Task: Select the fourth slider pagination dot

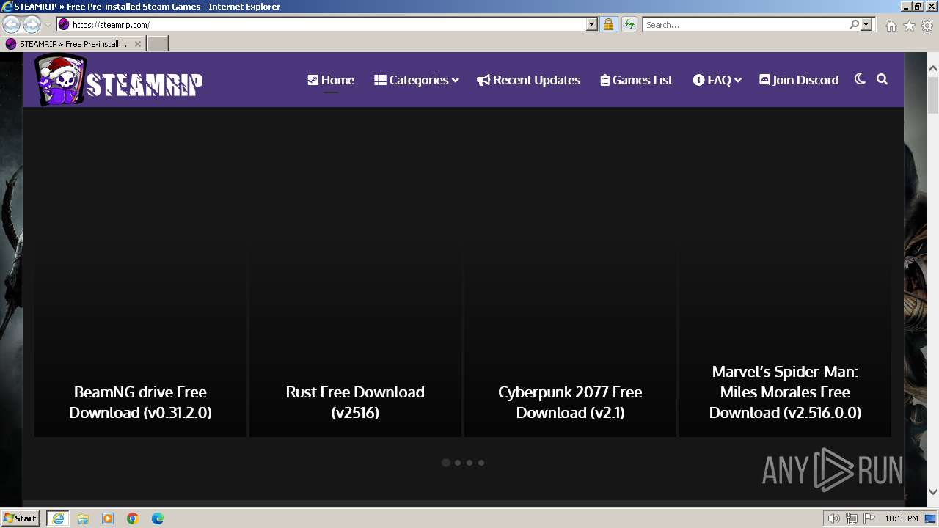Action: (481, 463)
